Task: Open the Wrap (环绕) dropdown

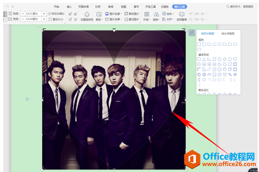Action: point(146,17)
